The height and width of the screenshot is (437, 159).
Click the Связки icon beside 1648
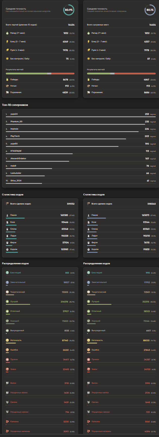point(89,402)
